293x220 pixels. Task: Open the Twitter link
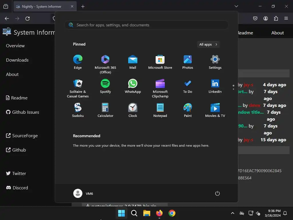16,173
